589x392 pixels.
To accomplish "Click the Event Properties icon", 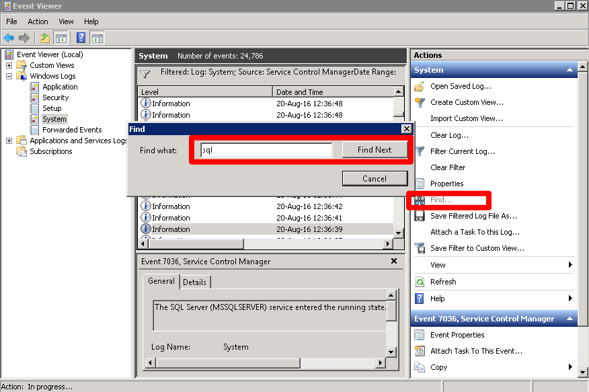I will click(418, 334).
